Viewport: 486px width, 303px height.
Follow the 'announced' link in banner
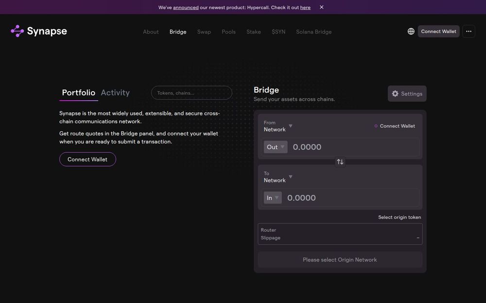[x=186, y=7]
